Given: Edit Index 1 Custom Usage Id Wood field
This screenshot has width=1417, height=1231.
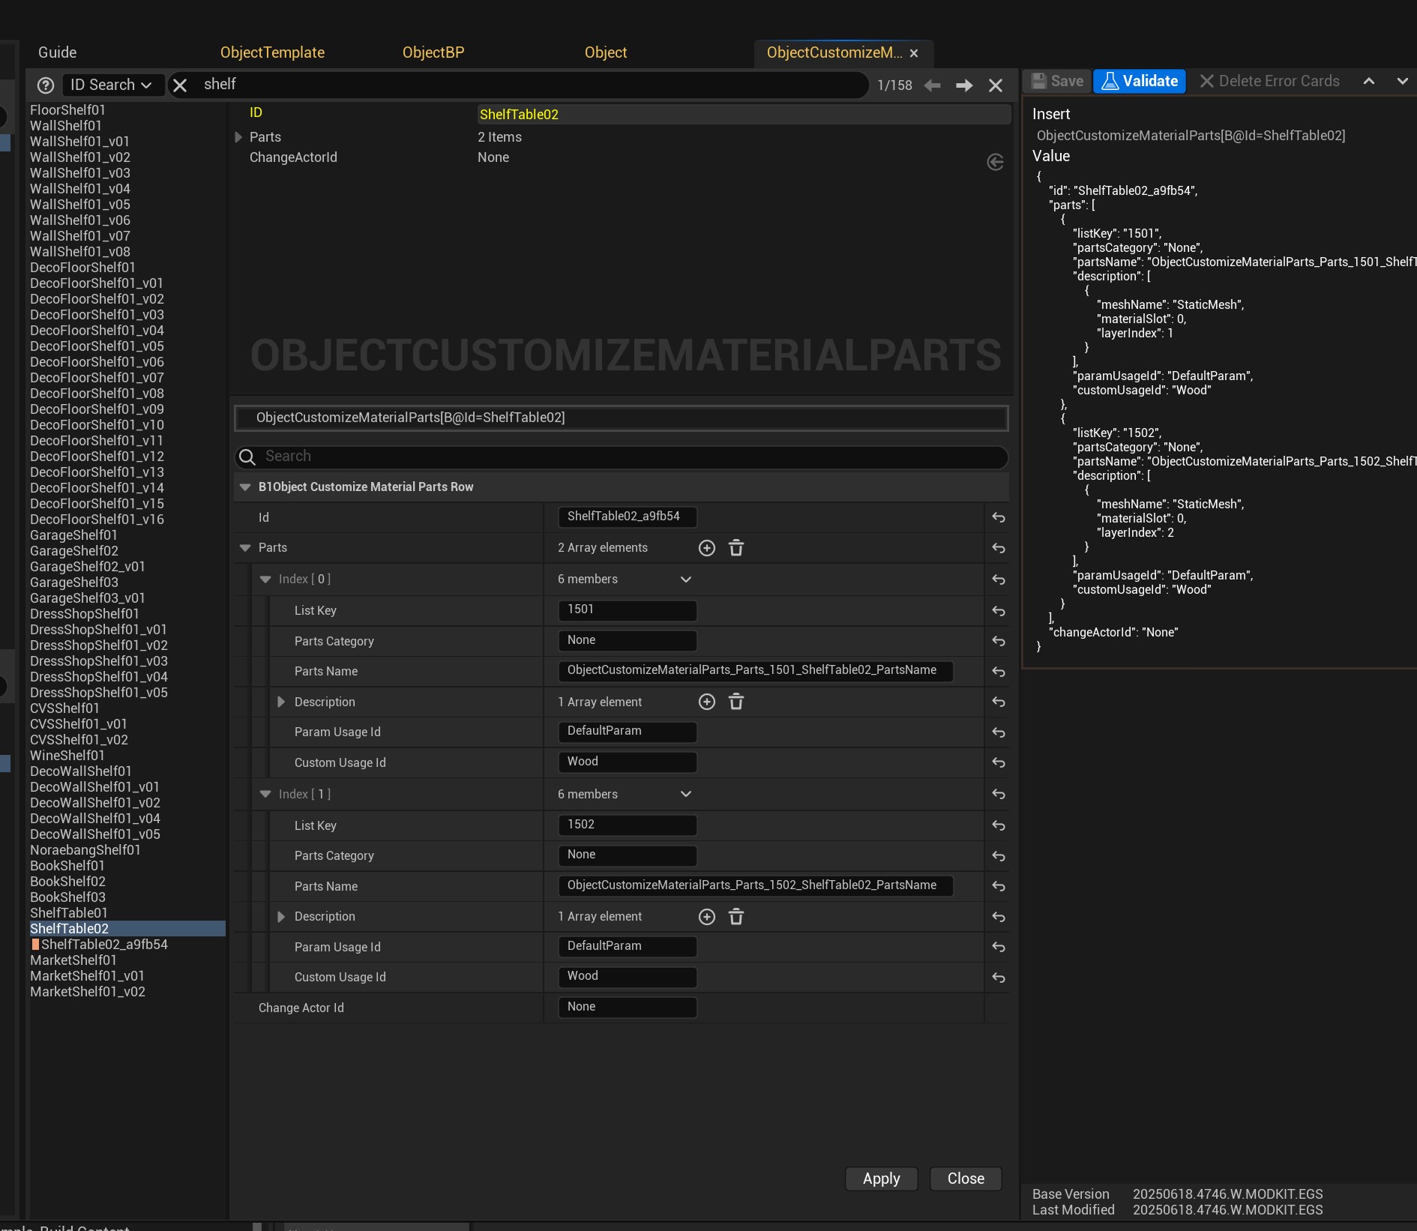Looking at the screenshot, I should click(628, 977).
